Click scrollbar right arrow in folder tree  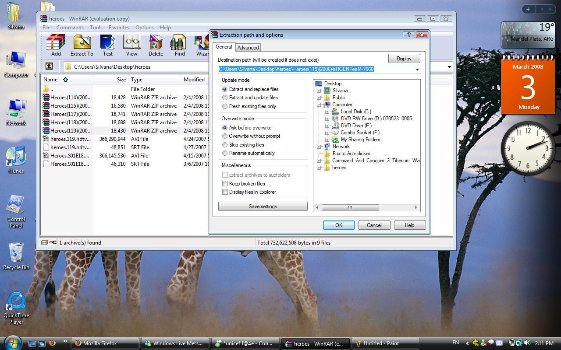[x=416, y=207]
